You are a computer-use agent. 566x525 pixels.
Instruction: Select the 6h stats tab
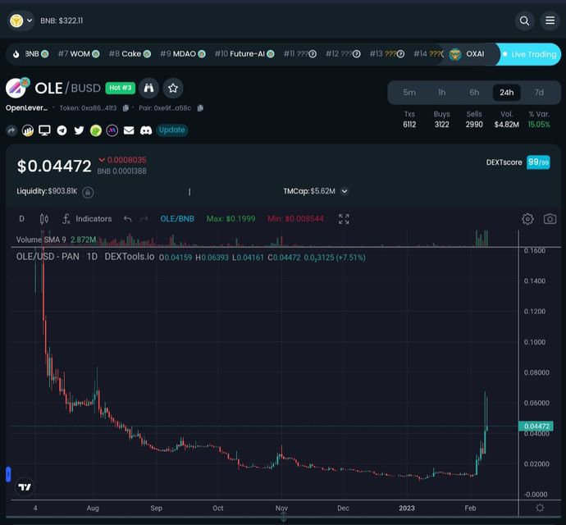click(x=474, y=93)
